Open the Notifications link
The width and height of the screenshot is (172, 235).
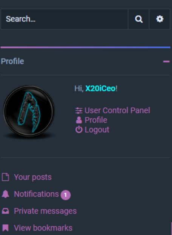click(36, 194)
